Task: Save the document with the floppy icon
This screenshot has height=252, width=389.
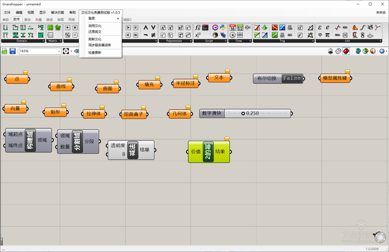Action: pyautogui.click(x=13, y=51)
